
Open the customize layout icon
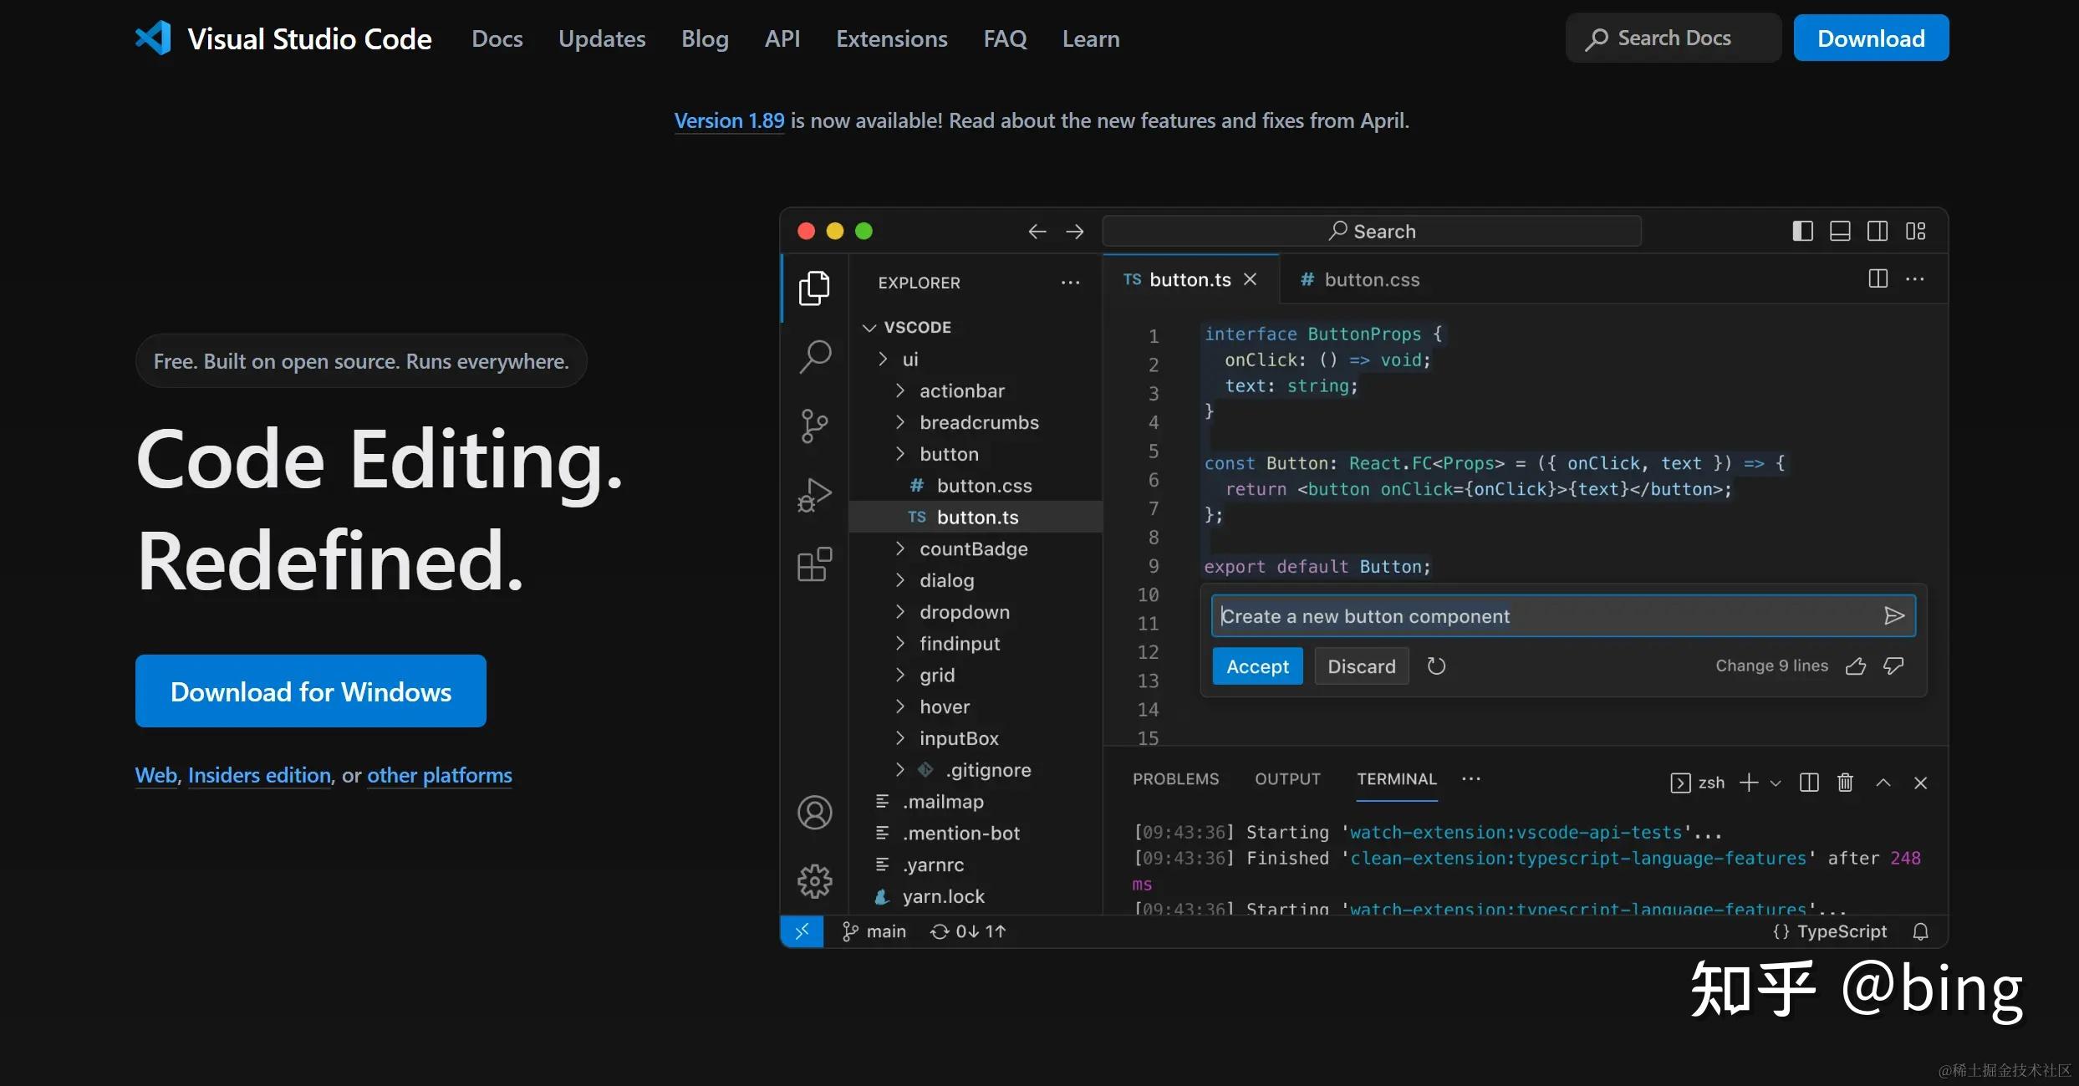tap(1915, 231)
